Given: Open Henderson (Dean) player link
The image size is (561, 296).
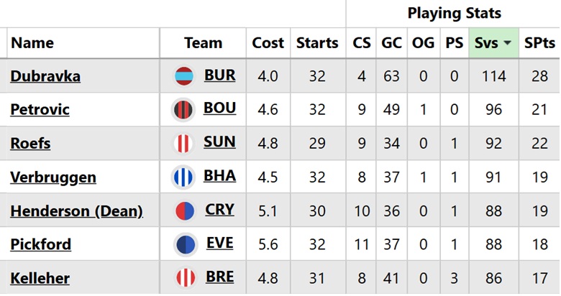Looking at the screenshot, I should (76, 211).
